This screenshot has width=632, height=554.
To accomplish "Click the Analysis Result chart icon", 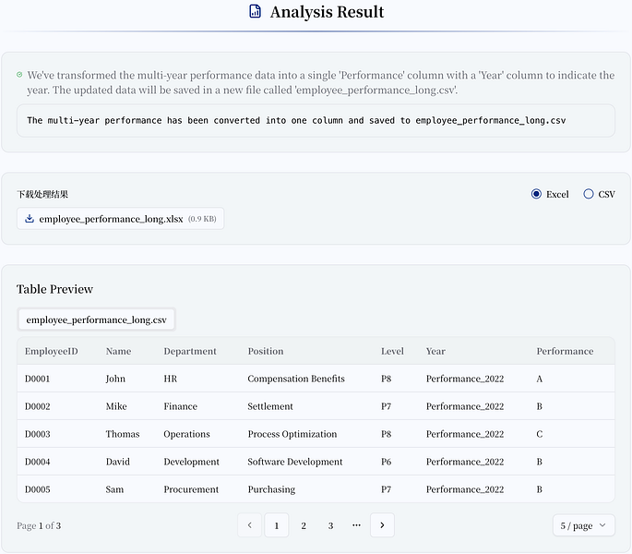I will point(256,12).
